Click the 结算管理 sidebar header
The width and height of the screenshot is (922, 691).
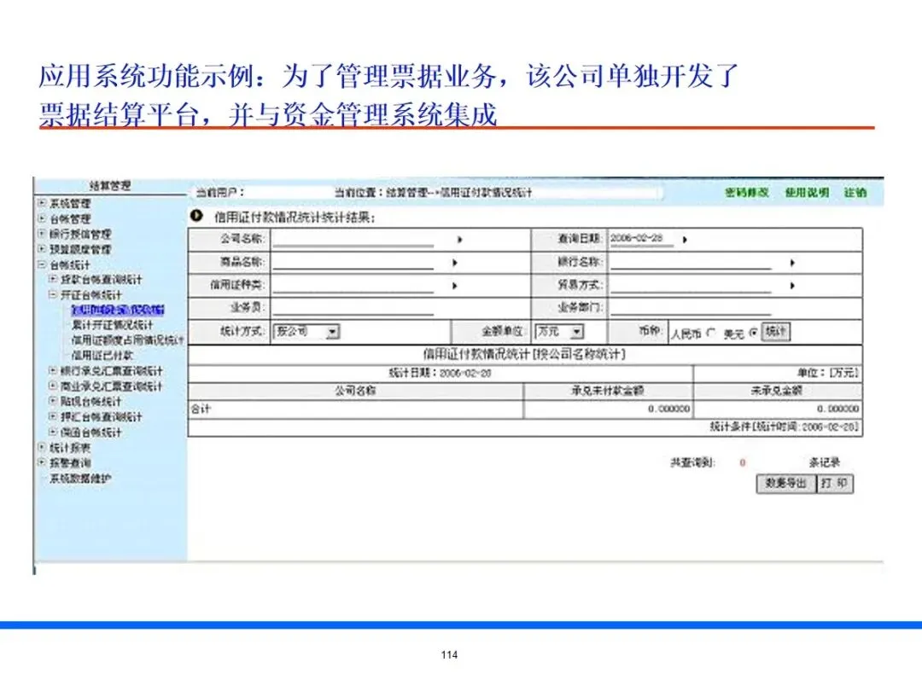point(110,186)
